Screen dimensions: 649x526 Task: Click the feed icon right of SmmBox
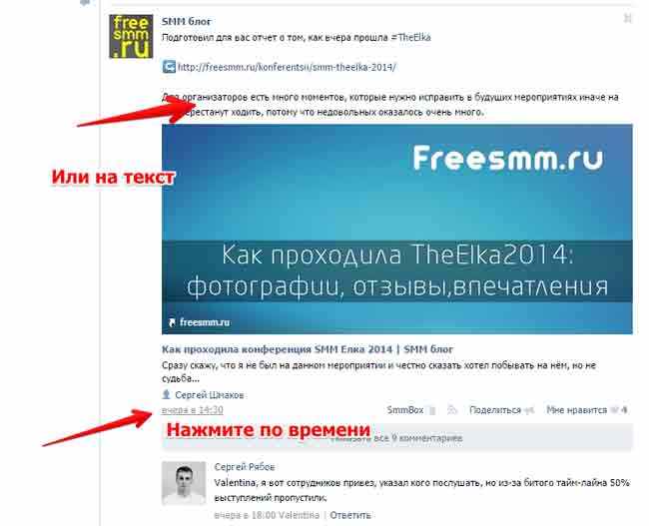point(452,410)
